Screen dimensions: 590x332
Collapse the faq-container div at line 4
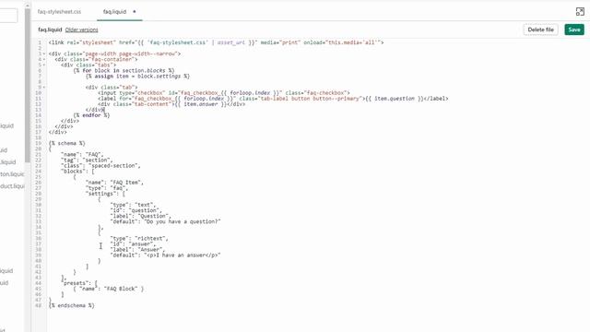coord(44,59)
